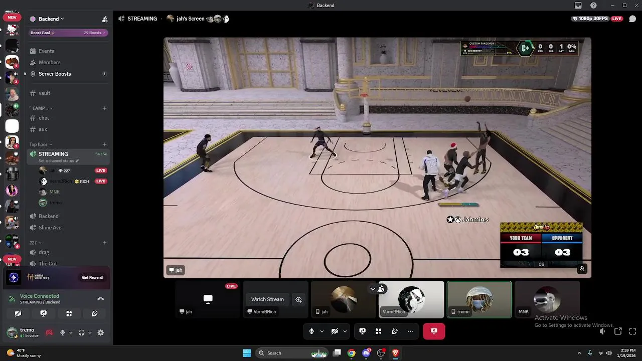Open Server Boosts
Screen dimensions: 642x361
click(68, 74)
